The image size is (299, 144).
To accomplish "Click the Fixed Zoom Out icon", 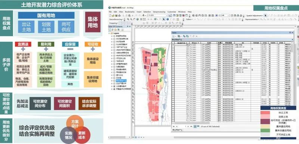I will (x=144, y=19).
